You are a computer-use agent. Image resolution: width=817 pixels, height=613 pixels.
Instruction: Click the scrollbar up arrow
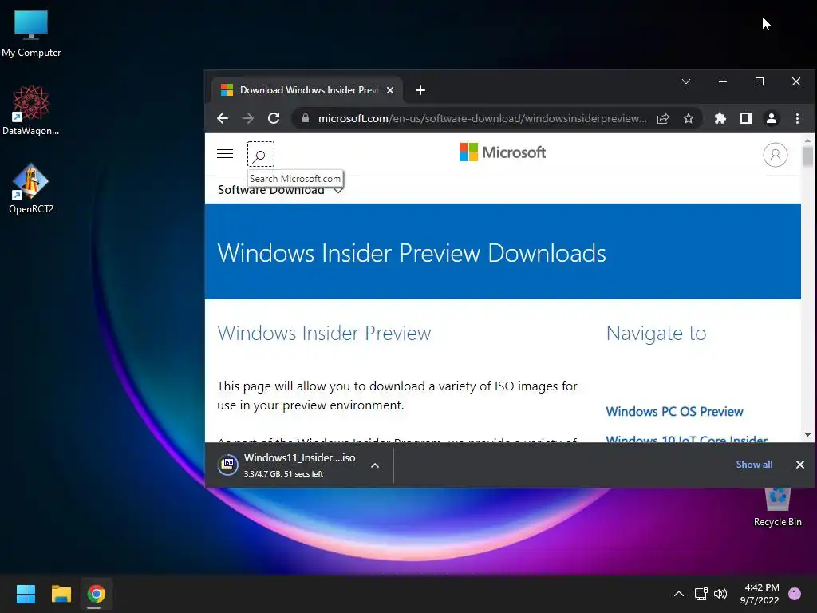807,140
